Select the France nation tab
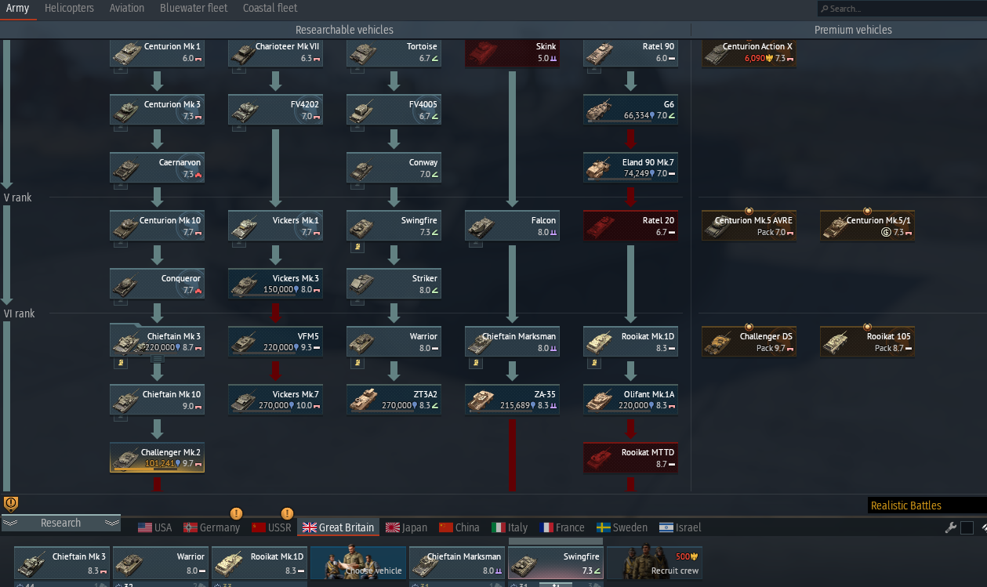This screenshot has width=987, height=587. point(561,527)
